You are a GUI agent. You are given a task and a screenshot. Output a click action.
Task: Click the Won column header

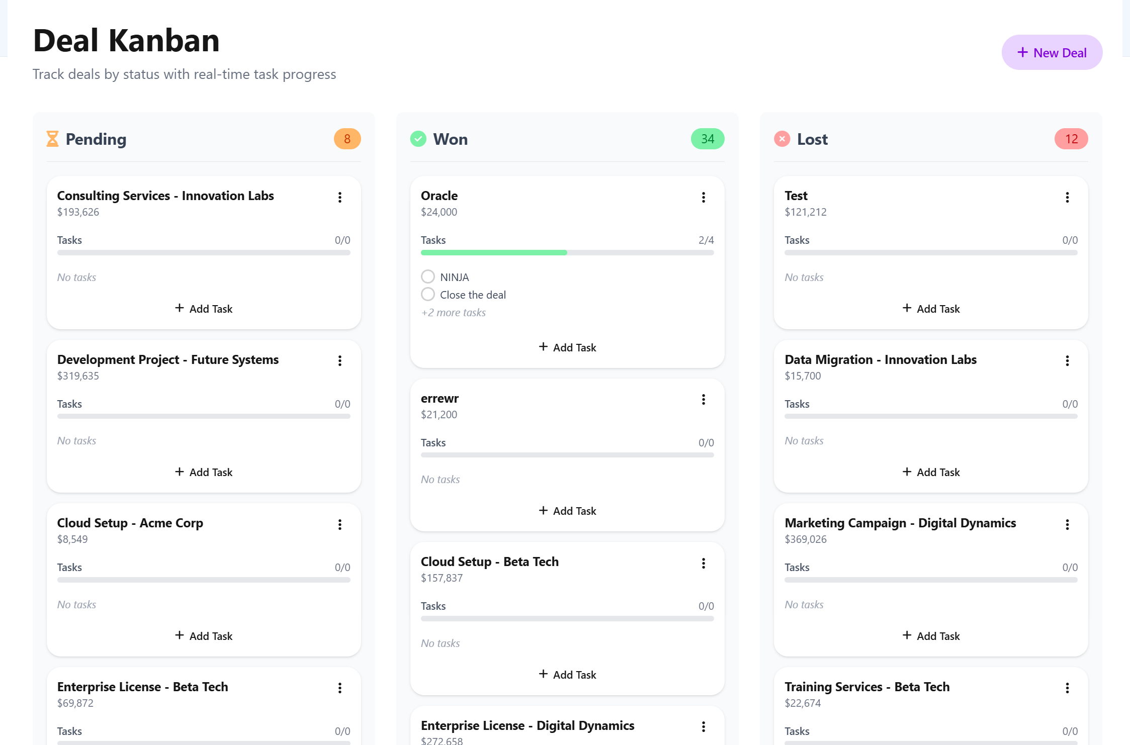tap(450, 139)
